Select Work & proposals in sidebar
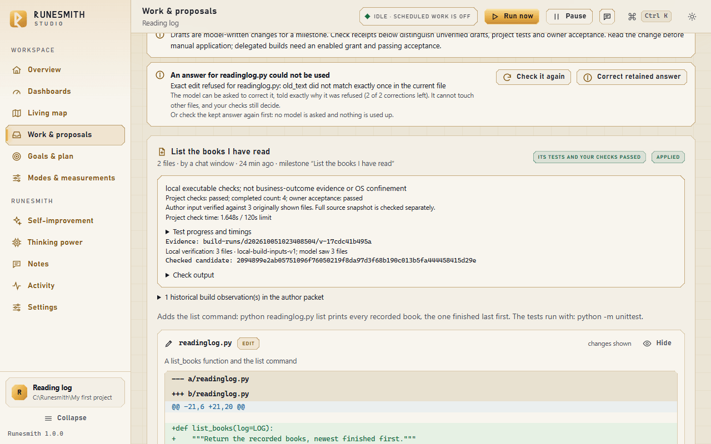Viewport: 711px width, 444px height. 65,135
